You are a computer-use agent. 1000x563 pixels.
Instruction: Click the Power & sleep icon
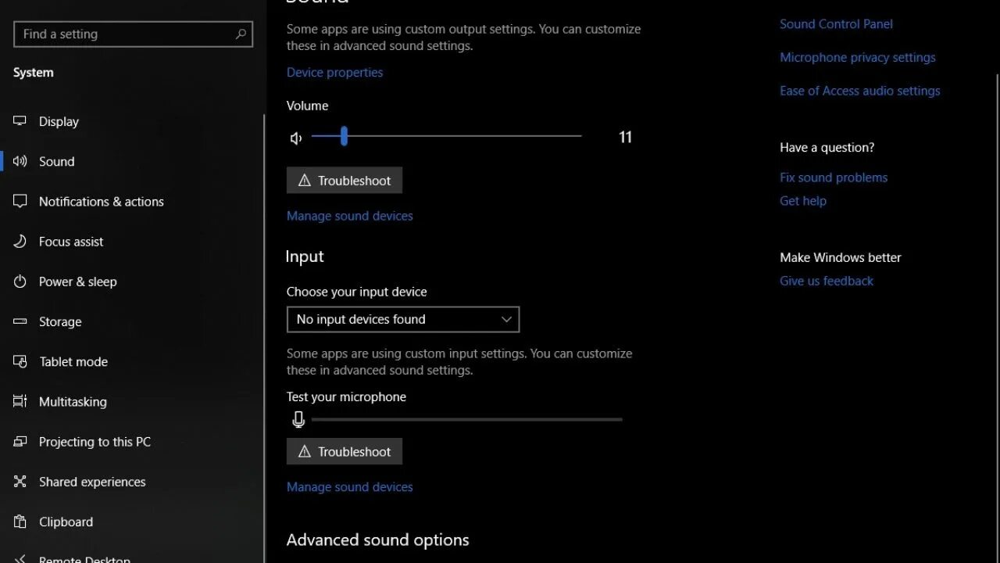pyautogui.click(x=20, y=281)
